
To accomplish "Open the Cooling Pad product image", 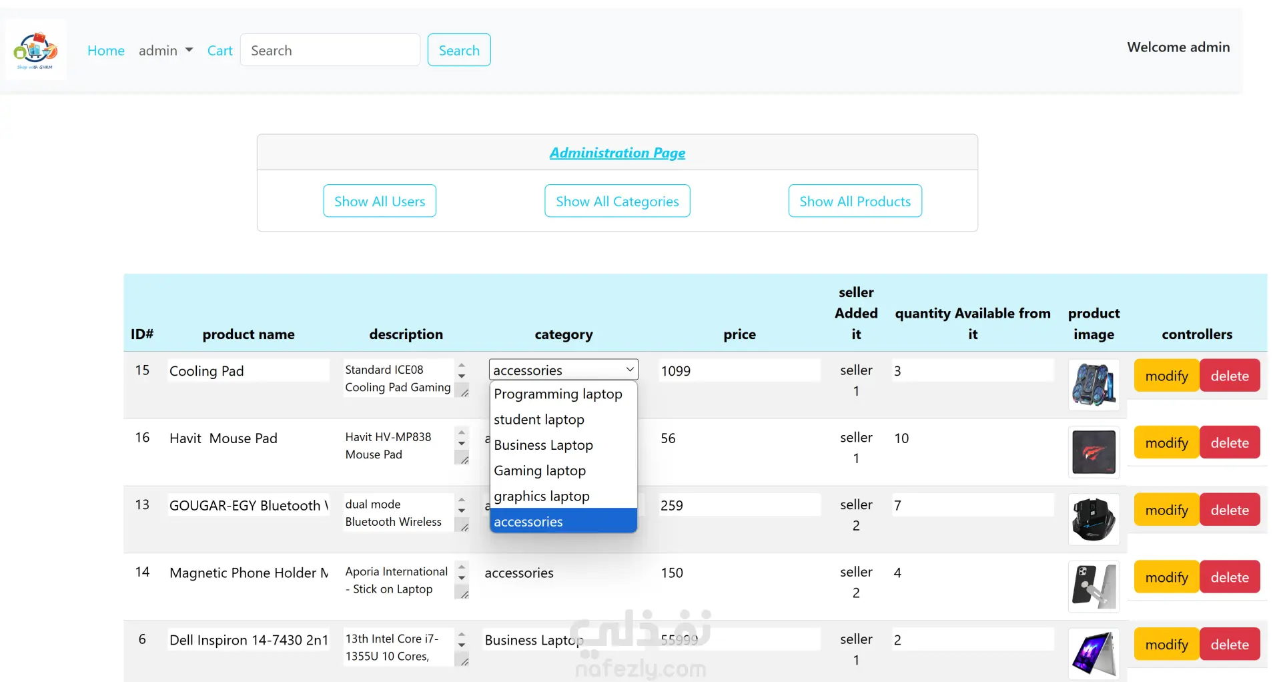I will tap(1094, 385).
